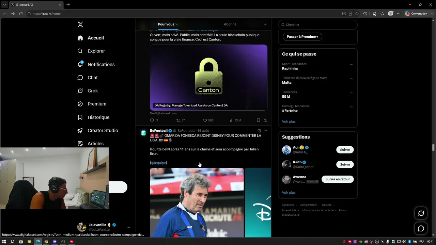Open the #Fortnite trend
Image resolution: width=436 pixels, height=245 pixels.
pos(290,111)
